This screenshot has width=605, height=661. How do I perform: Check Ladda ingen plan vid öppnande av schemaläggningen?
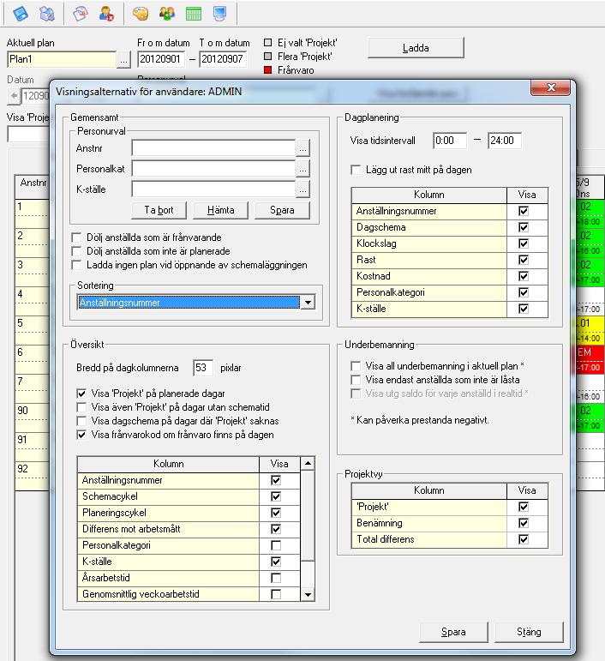point(76,265)
